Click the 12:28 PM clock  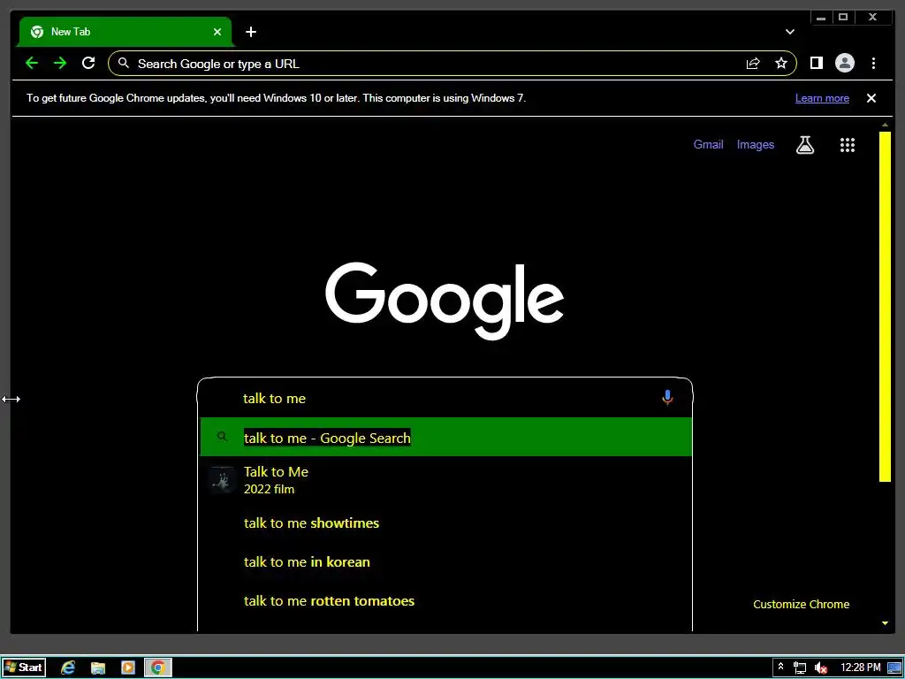860,668
